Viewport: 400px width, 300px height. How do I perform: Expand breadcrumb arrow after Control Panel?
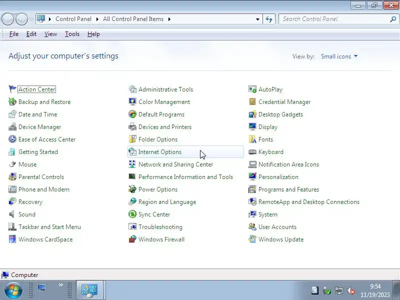(97, 19)
